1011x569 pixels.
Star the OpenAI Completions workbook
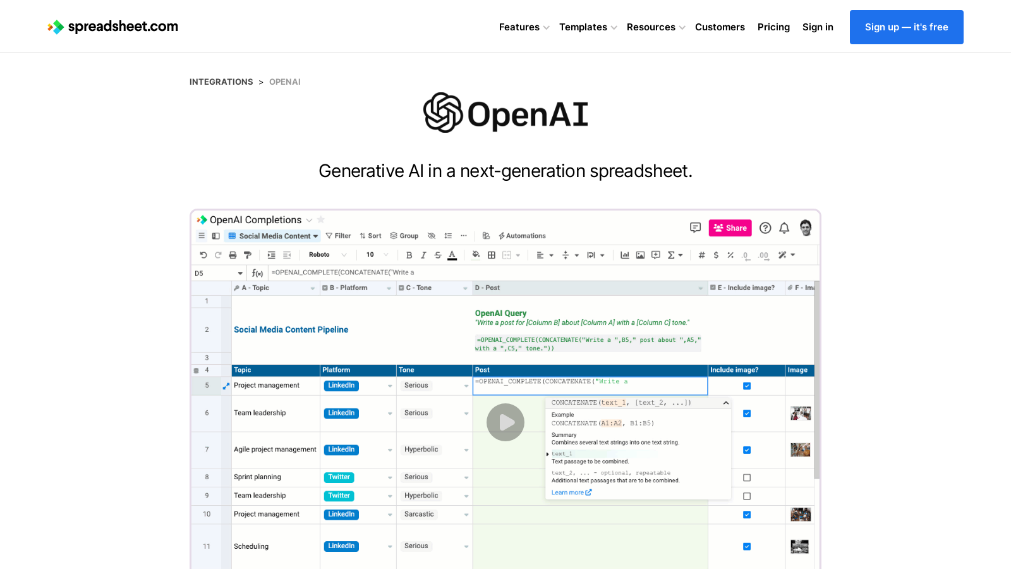pyautogui.click(x=321, y=219)
